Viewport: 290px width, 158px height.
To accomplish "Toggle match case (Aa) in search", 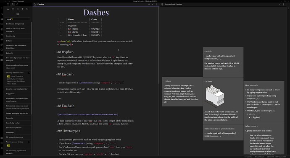I will 8,9.
